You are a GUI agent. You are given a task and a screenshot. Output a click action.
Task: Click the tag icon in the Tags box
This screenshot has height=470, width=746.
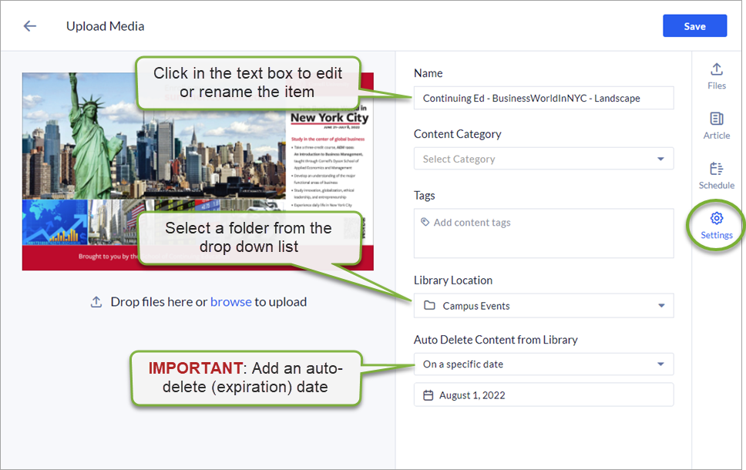point(426,222)
